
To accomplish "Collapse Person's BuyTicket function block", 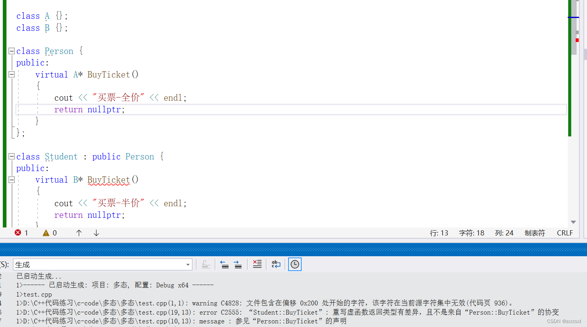I will point(12,74).
